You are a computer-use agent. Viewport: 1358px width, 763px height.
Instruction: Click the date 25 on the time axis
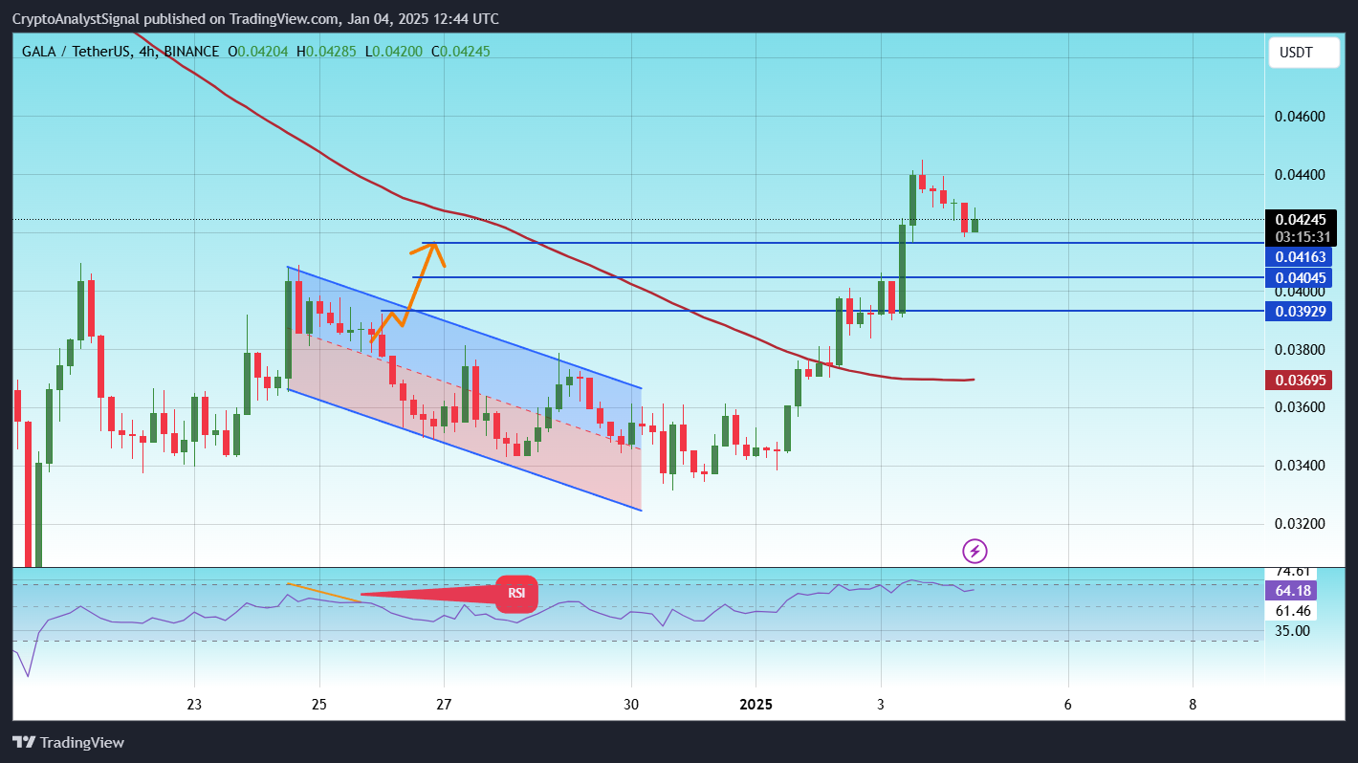[319, 705]
